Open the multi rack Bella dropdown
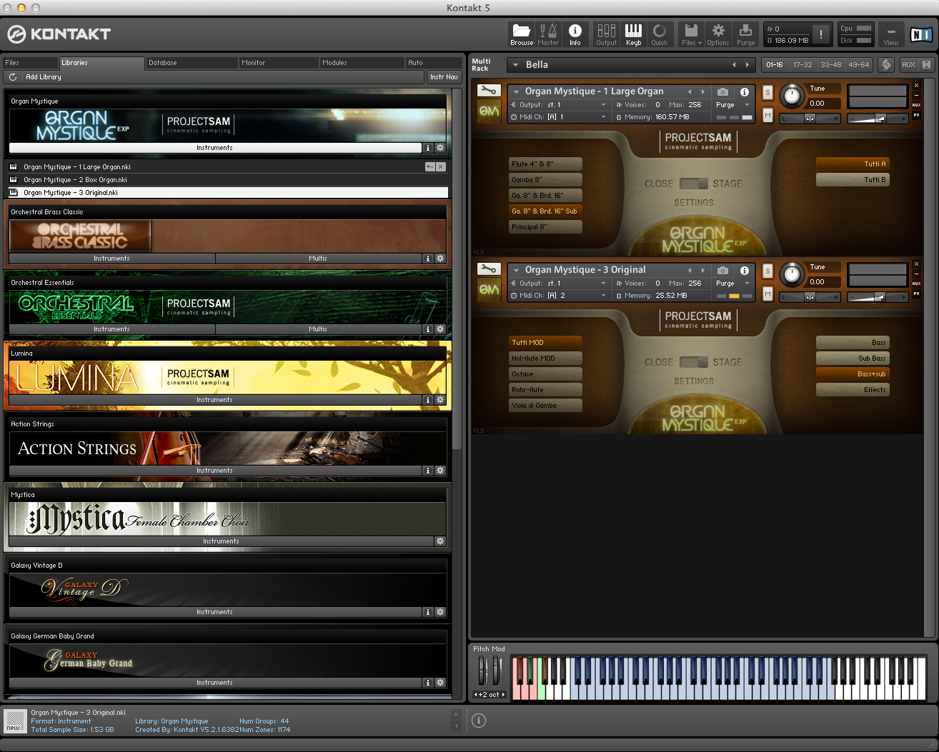Image resolution: width=939 pixels, height=752 pixels. (516, 65)
